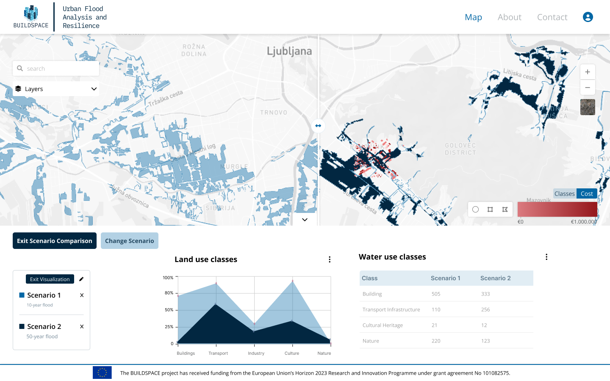Collapse the map using the chevron
610x381 pixels.
point(305,220)
